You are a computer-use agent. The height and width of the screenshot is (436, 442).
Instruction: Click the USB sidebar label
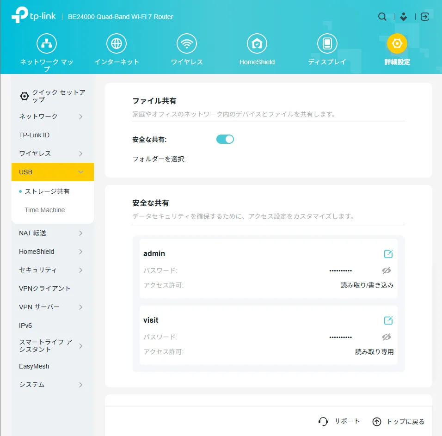coord(25,172)
